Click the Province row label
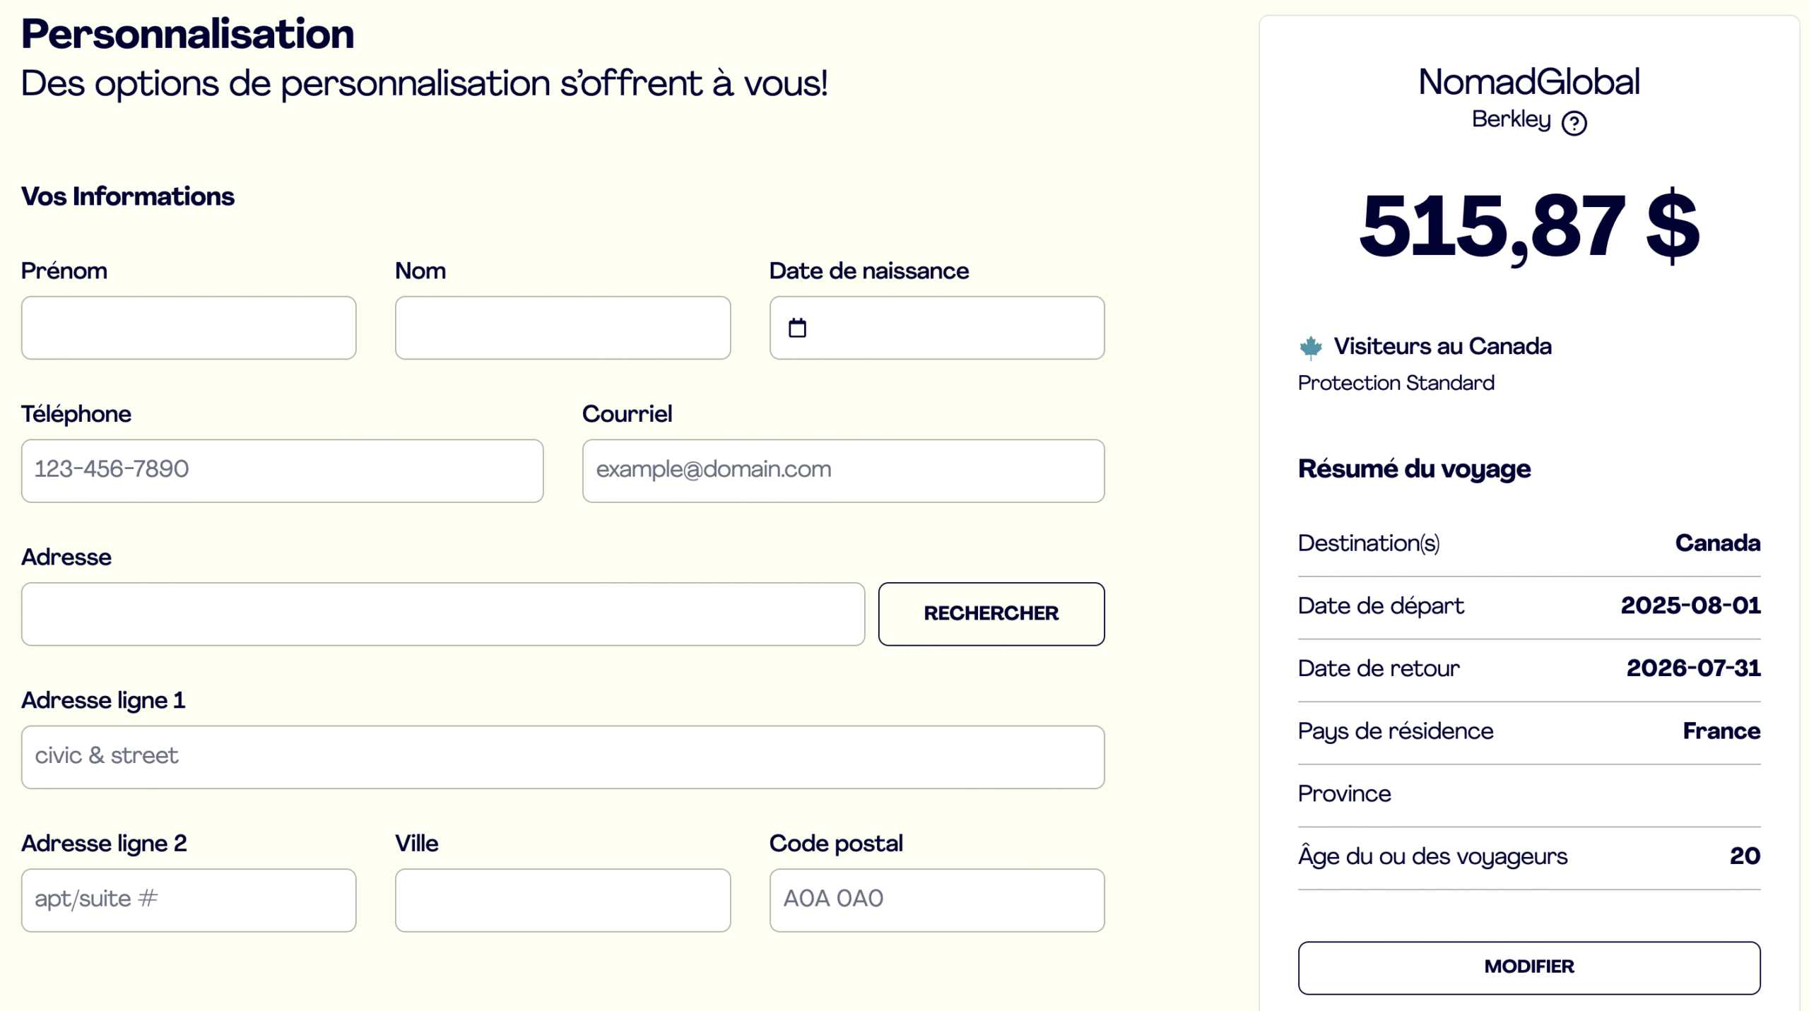 (1344, 794)
